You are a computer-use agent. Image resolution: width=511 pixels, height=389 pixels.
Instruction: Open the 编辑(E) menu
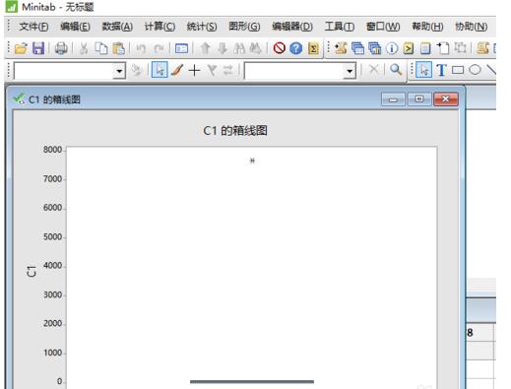[75, 27]
